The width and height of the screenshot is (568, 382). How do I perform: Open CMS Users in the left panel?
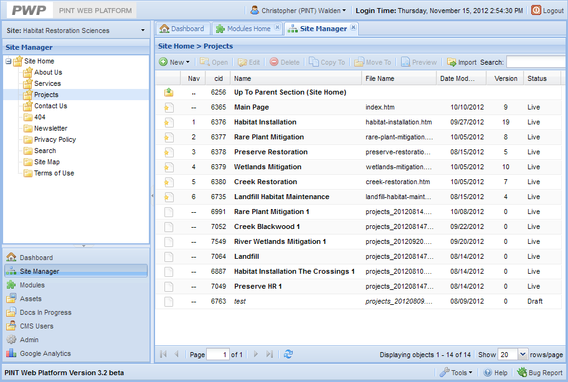(76, 326)
